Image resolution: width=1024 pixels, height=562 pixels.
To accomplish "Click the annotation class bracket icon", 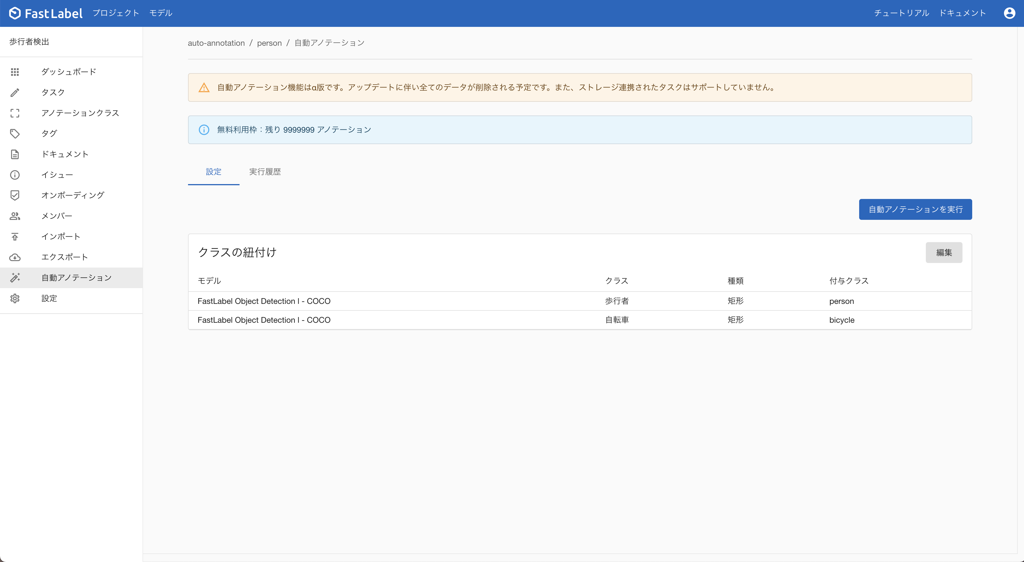I will coord(15,113).
